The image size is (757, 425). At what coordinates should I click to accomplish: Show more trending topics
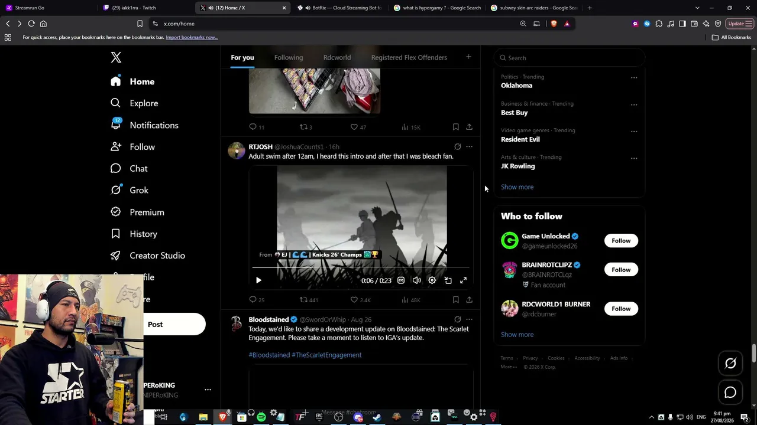[x=517, y=187]
